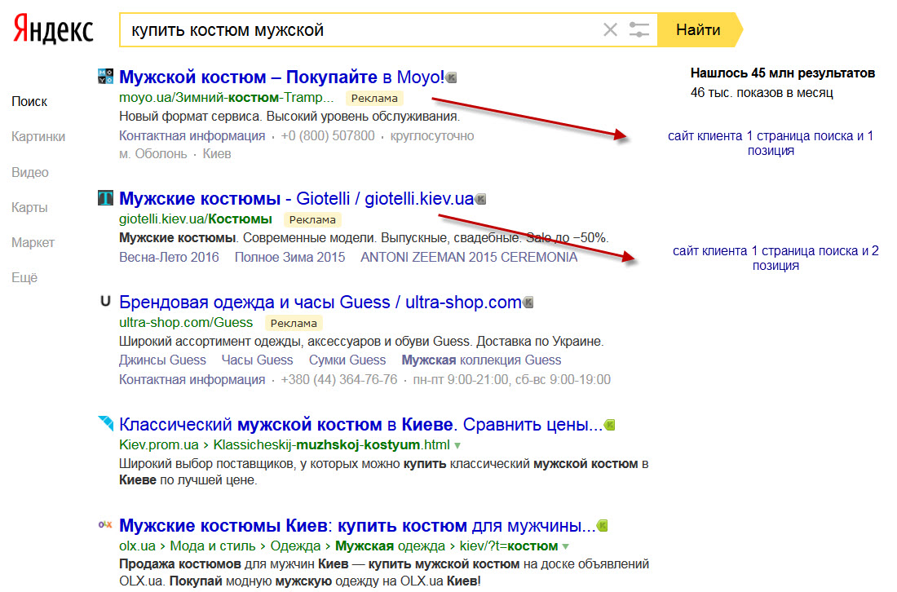Open 'Брендовая одежда и часы Guess' result
This screenshot has height=592, width=897.
320,302
